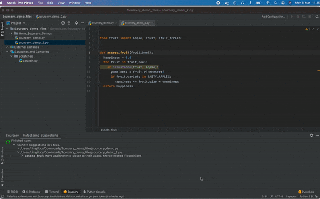Toggle the Project tool window sidebar button
The width and height of the screenshot is (320, 199).
pos(2,29)
